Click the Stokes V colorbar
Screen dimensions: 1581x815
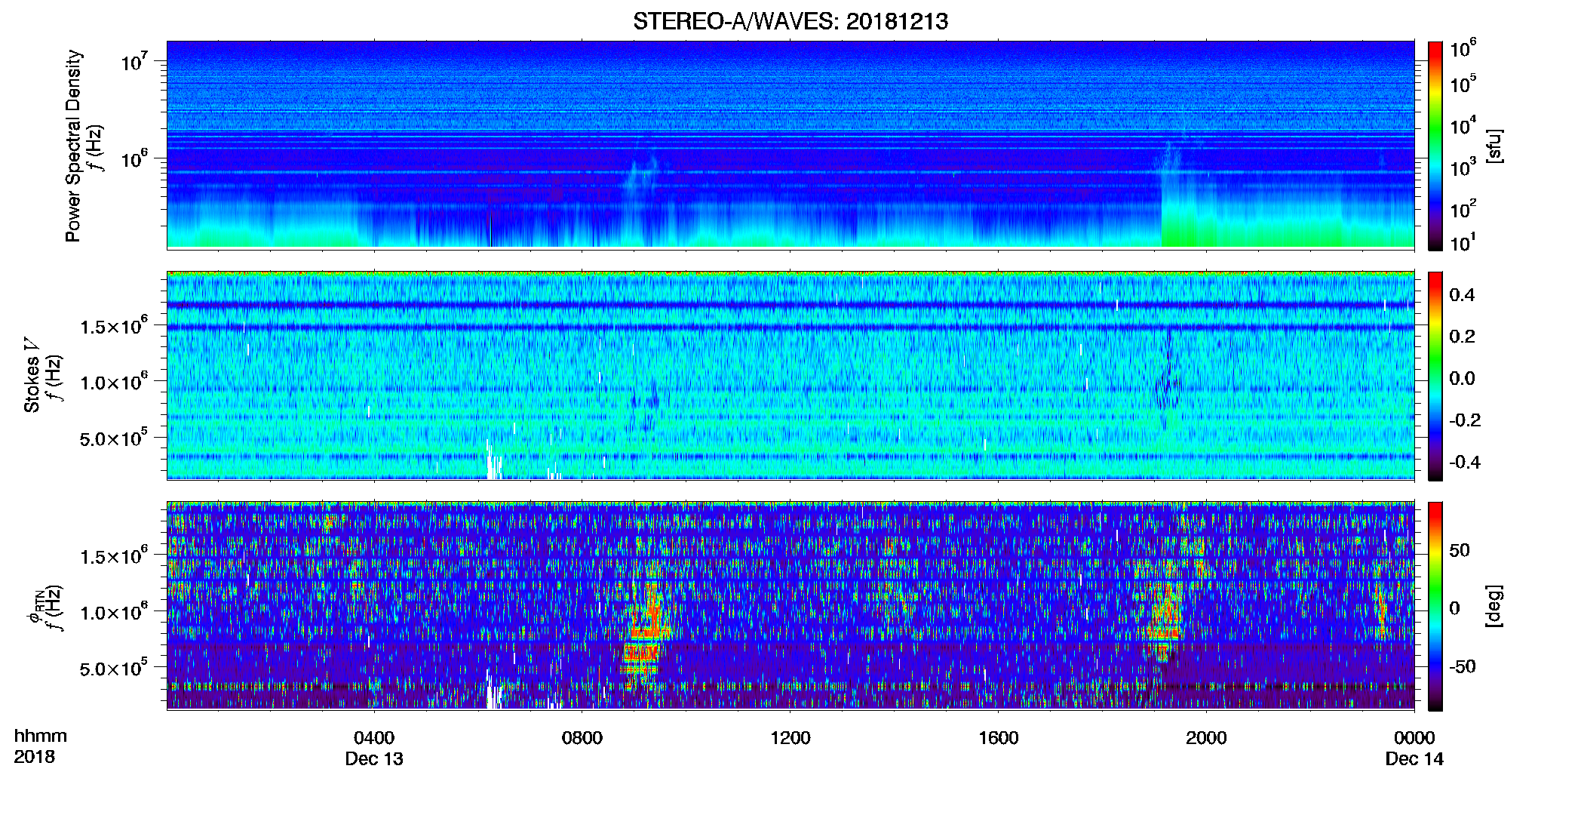[1435, 376]
